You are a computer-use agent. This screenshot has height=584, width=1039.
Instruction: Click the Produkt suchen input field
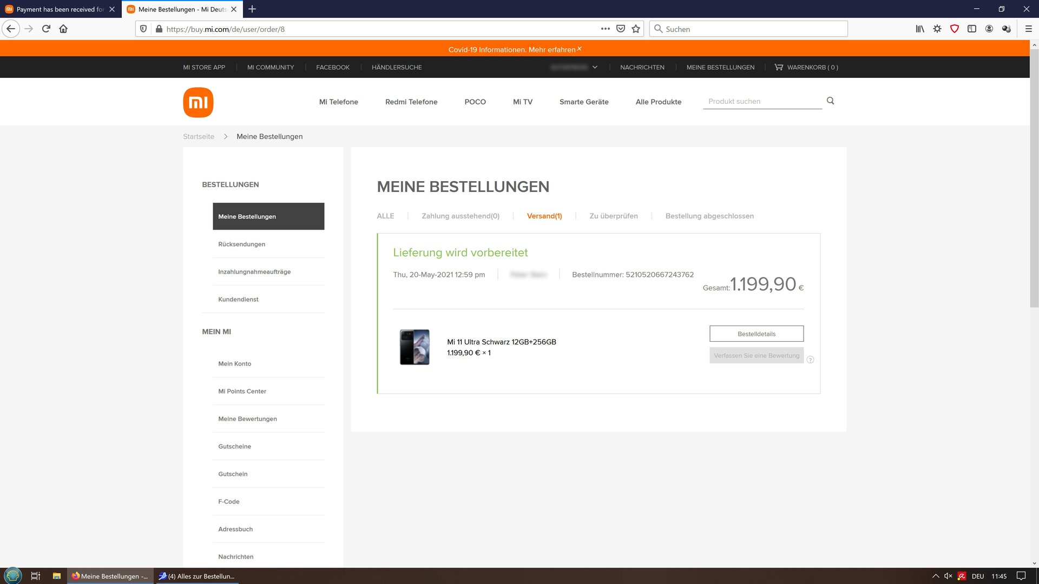tap(762, 101)
